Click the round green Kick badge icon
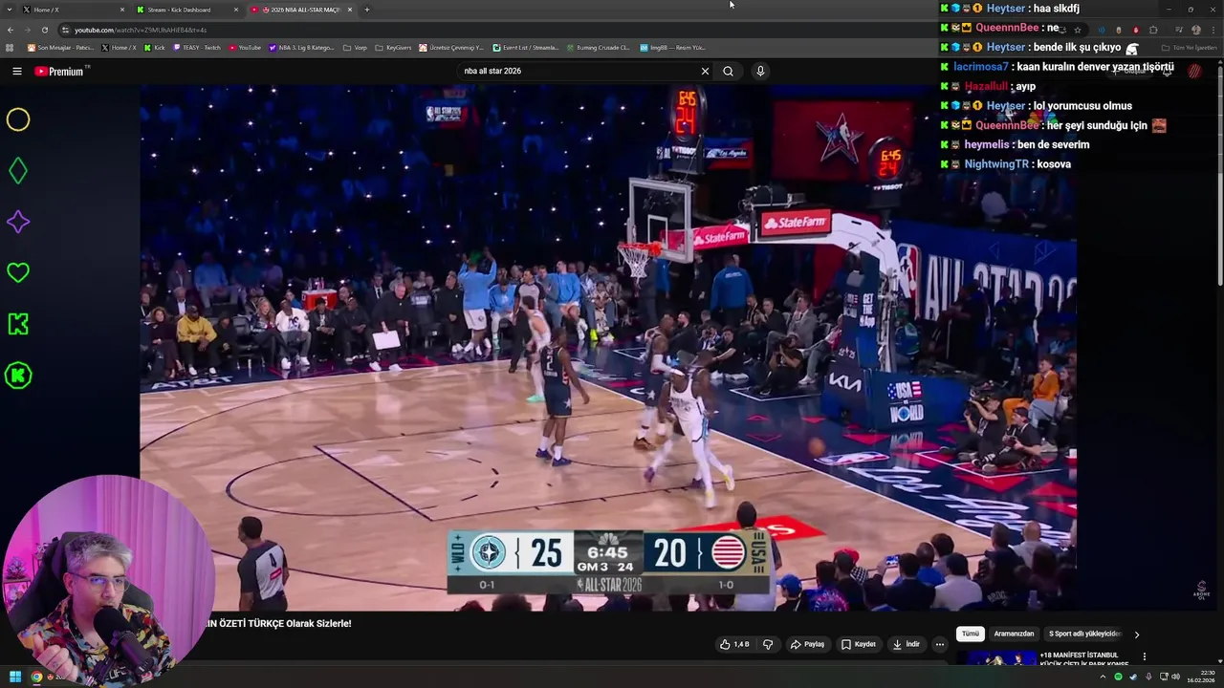Viewport: 1224px width, 688px height. (x=18, y=376)
